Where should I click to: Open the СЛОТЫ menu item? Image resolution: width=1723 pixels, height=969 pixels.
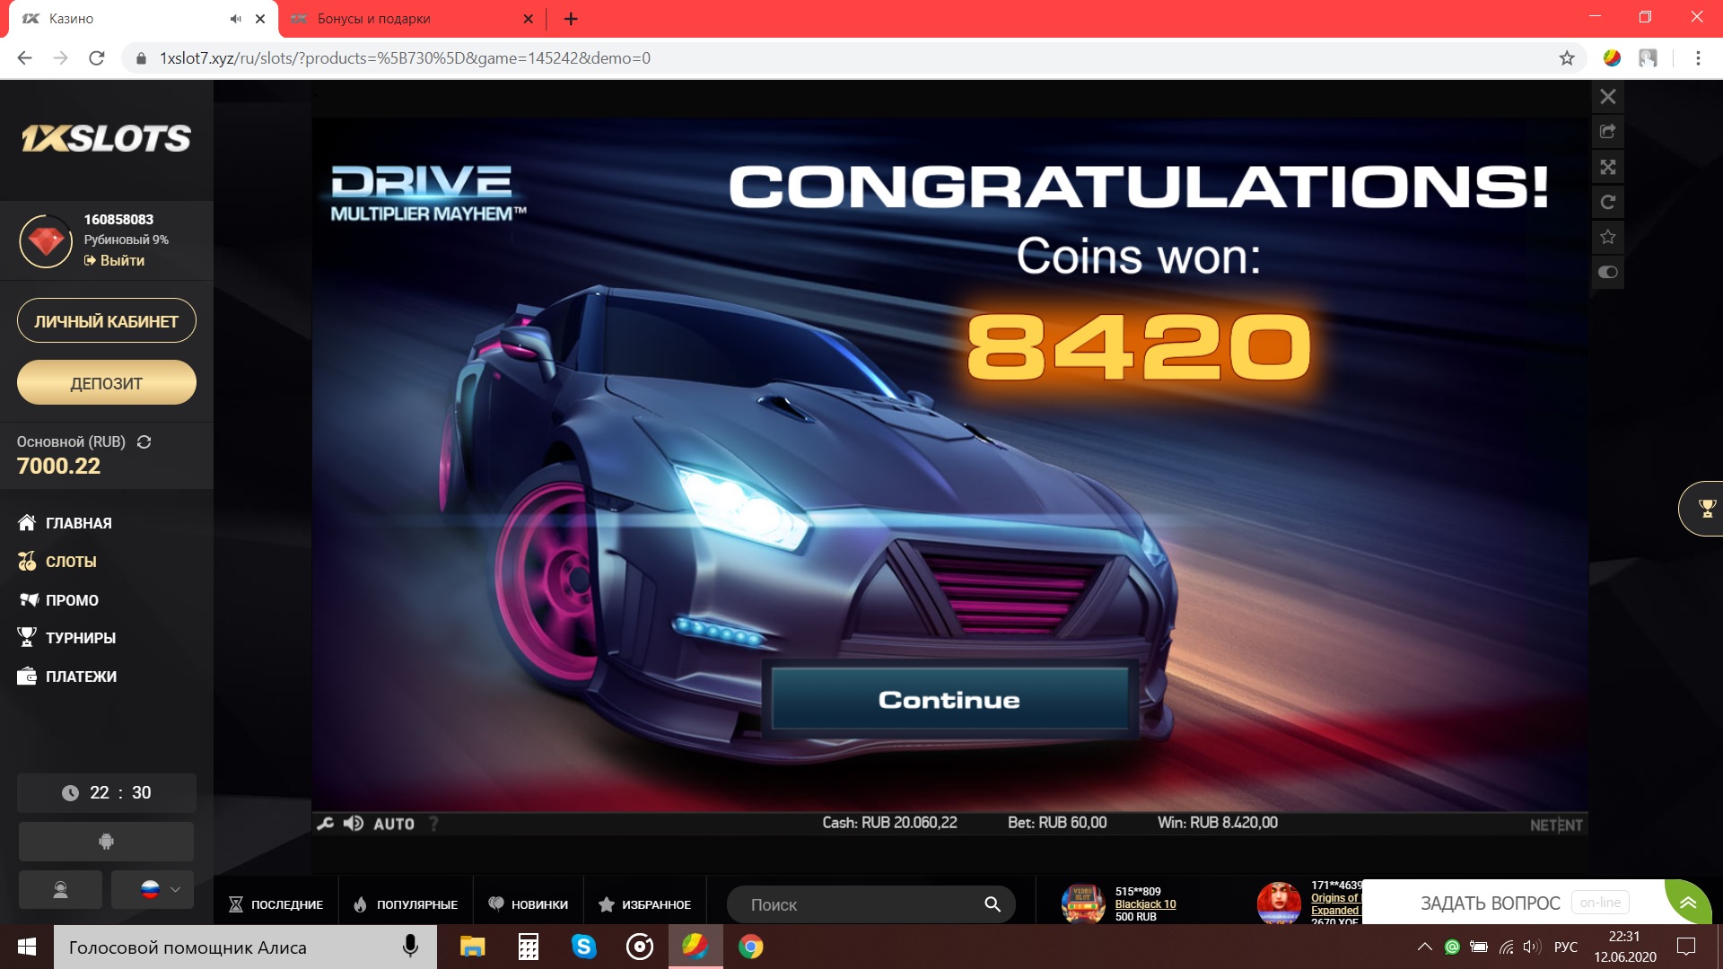click(70, 562)
